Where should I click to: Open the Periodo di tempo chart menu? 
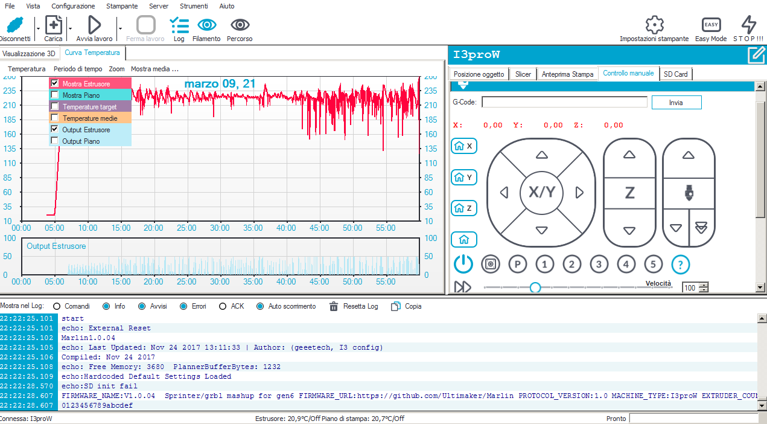78,69
